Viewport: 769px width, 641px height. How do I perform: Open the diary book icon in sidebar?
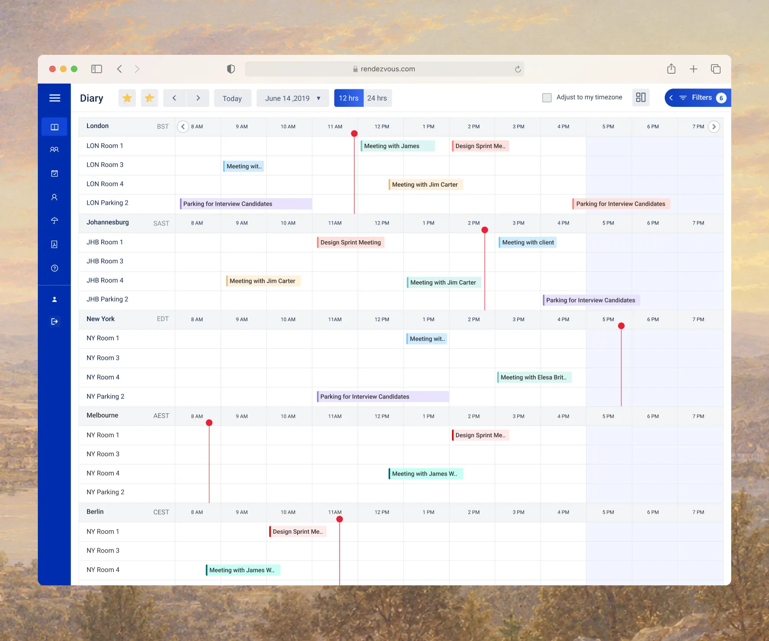54,127
